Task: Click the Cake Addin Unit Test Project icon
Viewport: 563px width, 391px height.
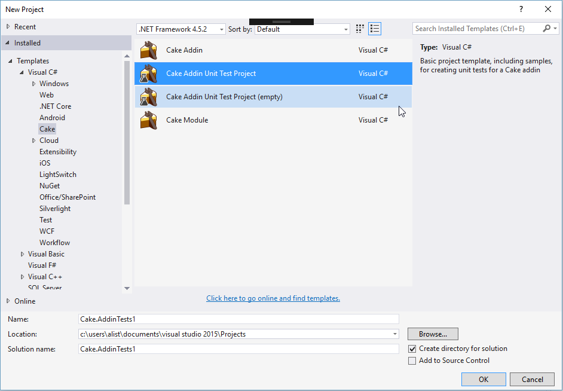Action: coord(149,74)
